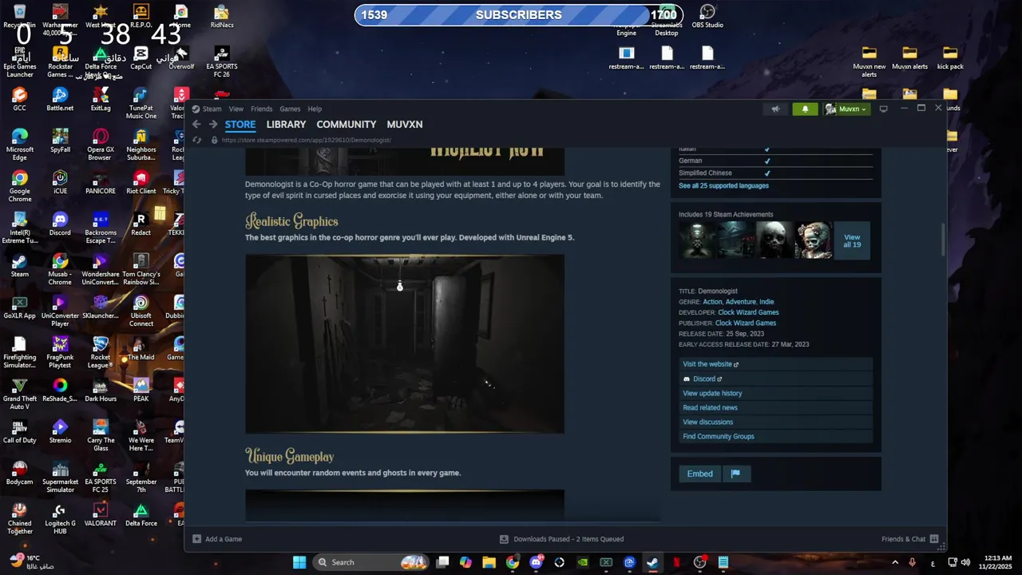Open Stremio desktop shortcut
Screen dimensions: 1022x575
tap(60, 431)
